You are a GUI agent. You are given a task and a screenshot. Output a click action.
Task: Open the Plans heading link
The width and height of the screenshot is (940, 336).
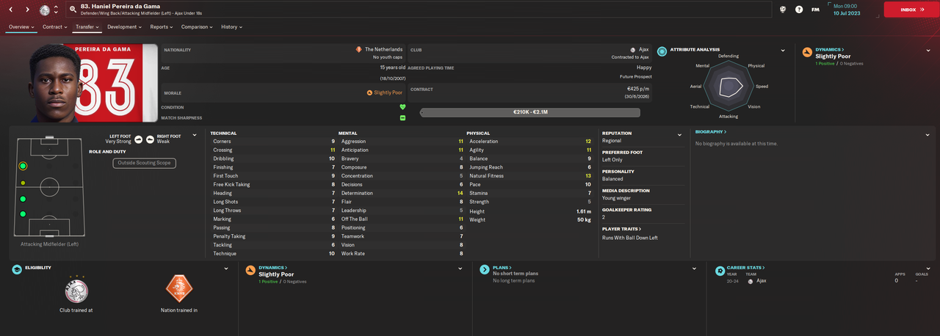[502, 268]
